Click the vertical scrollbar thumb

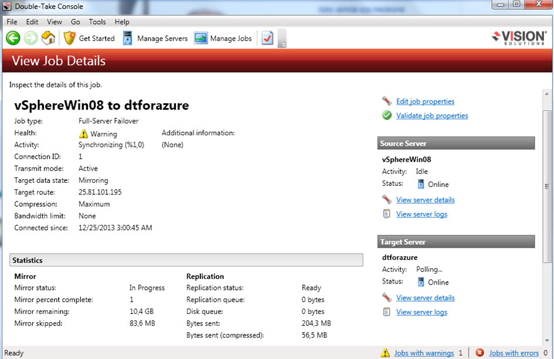547,186
